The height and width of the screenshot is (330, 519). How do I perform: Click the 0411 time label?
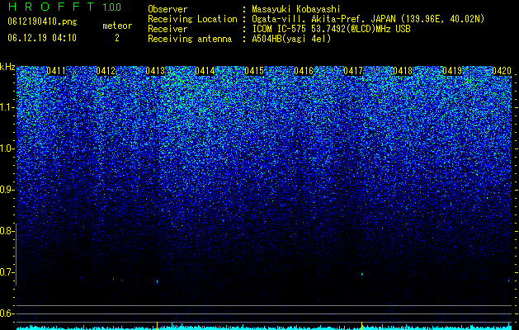(x=56, y=71)
